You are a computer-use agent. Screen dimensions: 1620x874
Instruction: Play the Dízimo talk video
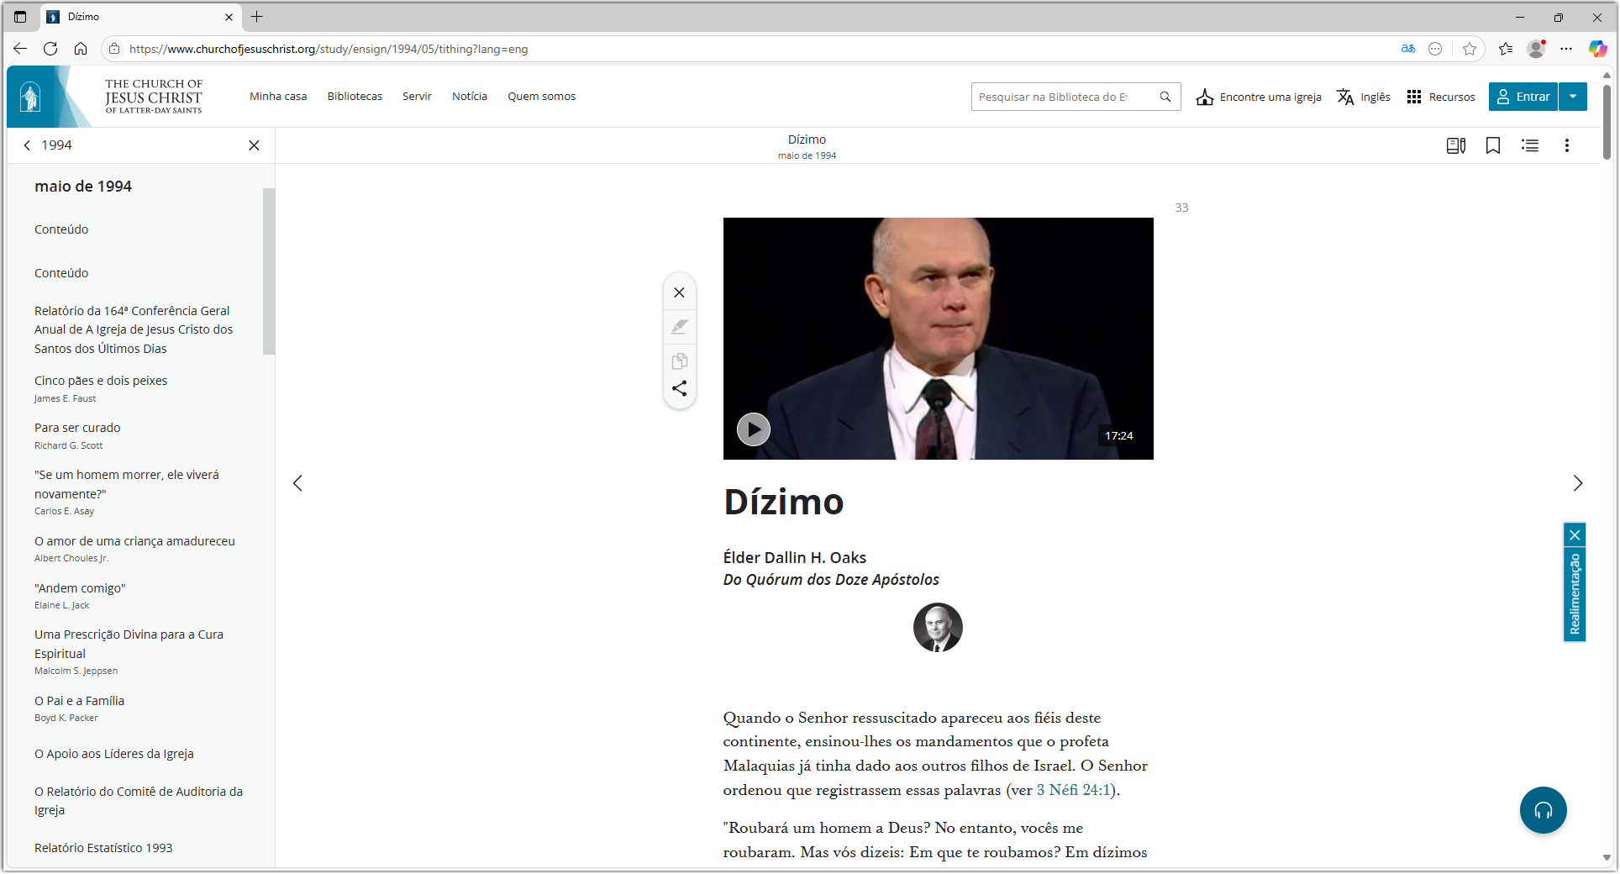(753, 429)
